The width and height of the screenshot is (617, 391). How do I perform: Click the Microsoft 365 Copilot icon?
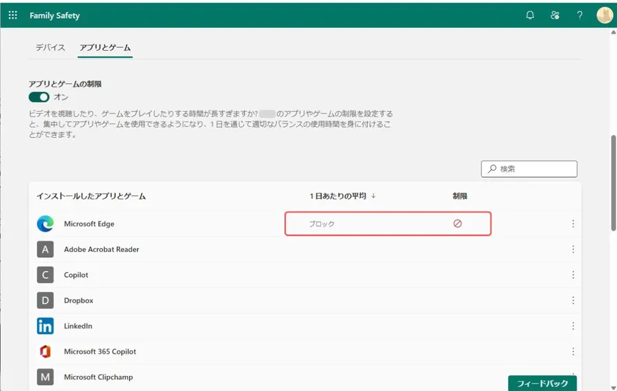(x=45, y=351)
